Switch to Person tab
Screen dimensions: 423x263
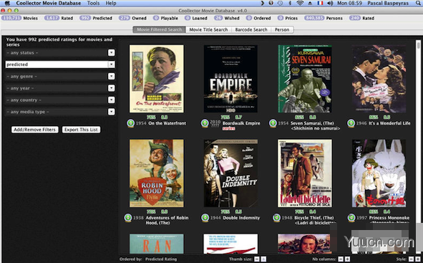coord(282,29)
